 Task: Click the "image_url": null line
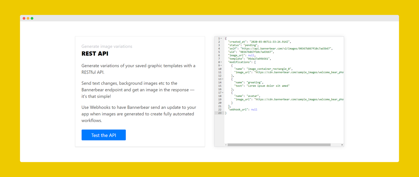click(242, 55)
